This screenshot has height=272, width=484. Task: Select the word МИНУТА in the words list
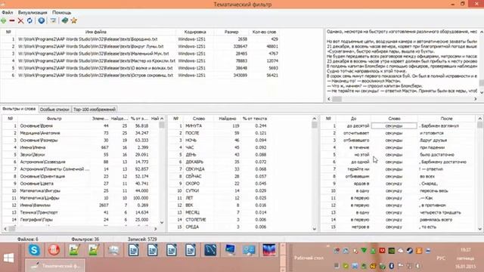pos(194,126)
